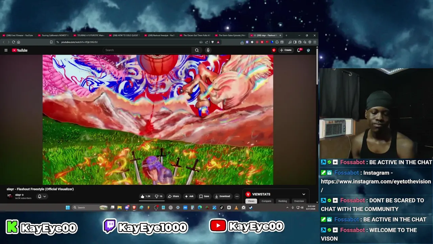The image size is (433, 244).
Task: Start voice search with the microphone icon
Action: 208,50
